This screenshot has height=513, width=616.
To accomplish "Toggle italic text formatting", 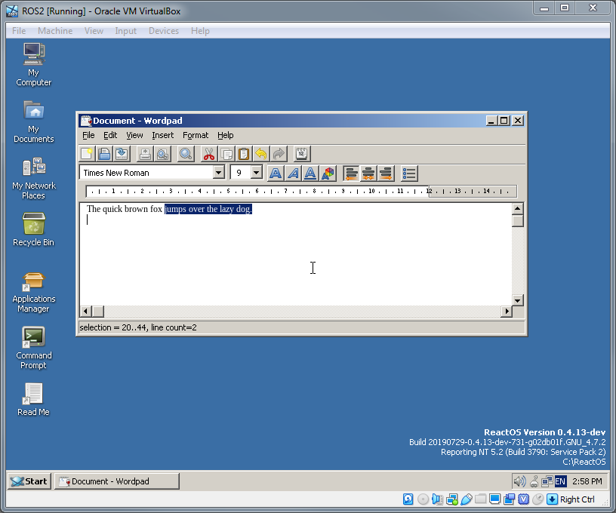I will pyautogui.click(x=293, y=173).
